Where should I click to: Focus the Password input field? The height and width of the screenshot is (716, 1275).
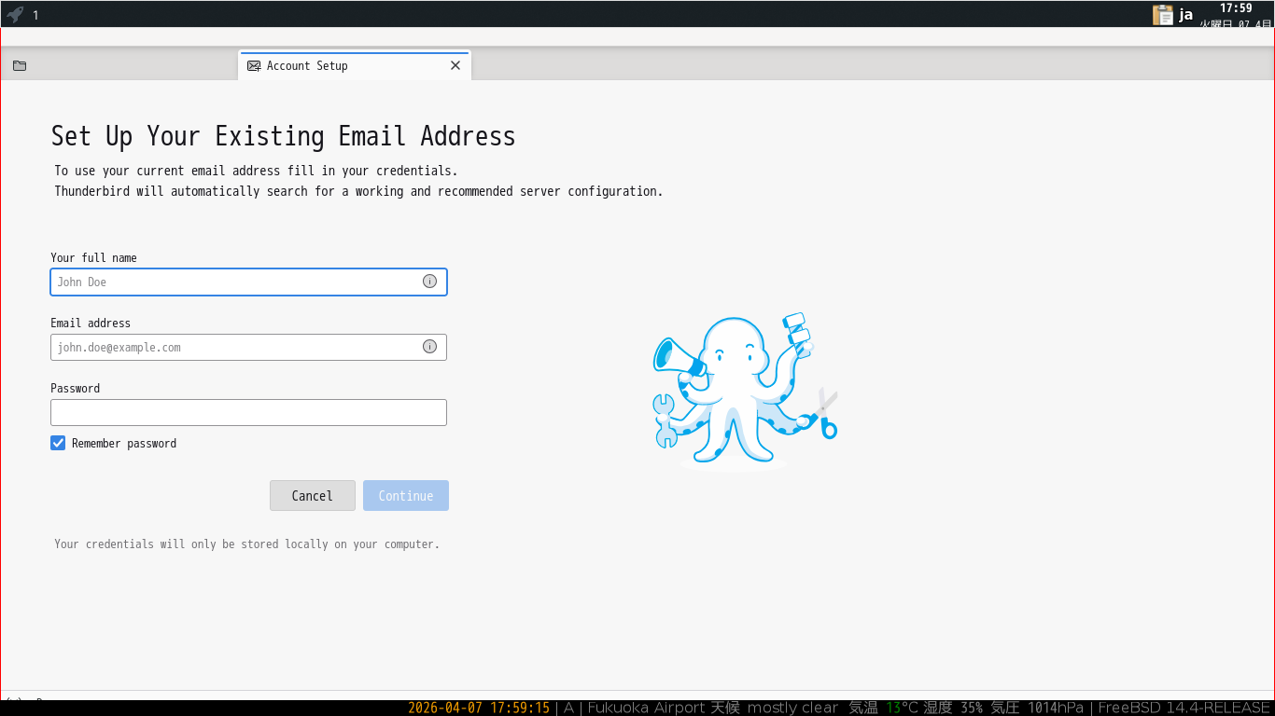pyautogui.click(x=248, y=412)
